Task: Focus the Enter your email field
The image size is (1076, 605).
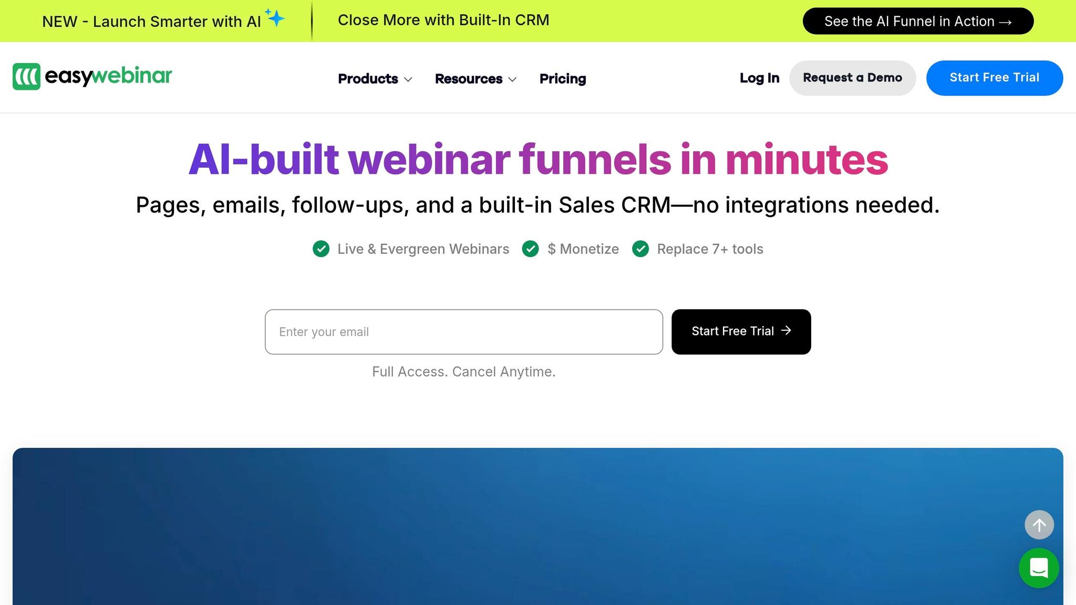Action: pyautogui.click(x=464, y=331)
